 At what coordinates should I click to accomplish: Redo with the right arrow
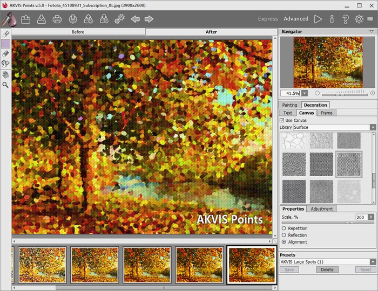149,19
